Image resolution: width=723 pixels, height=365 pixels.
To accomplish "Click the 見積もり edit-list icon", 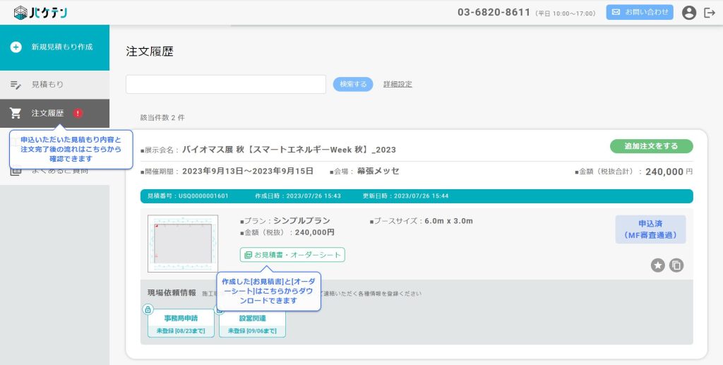I will (x=16, y=85).
